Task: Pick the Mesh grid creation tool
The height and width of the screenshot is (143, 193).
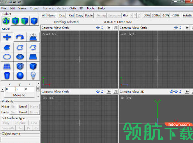Action: pyautogui.click(x=7, y=66)
